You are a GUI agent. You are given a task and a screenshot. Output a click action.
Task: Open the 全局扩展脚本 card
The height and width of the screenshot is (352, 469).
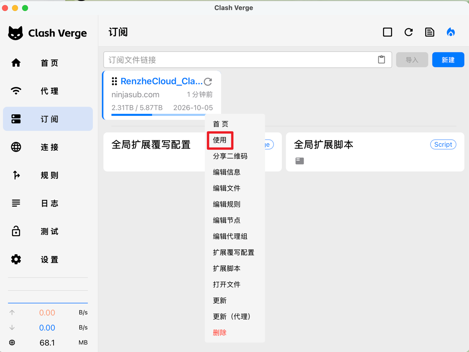tap(375, 152)
